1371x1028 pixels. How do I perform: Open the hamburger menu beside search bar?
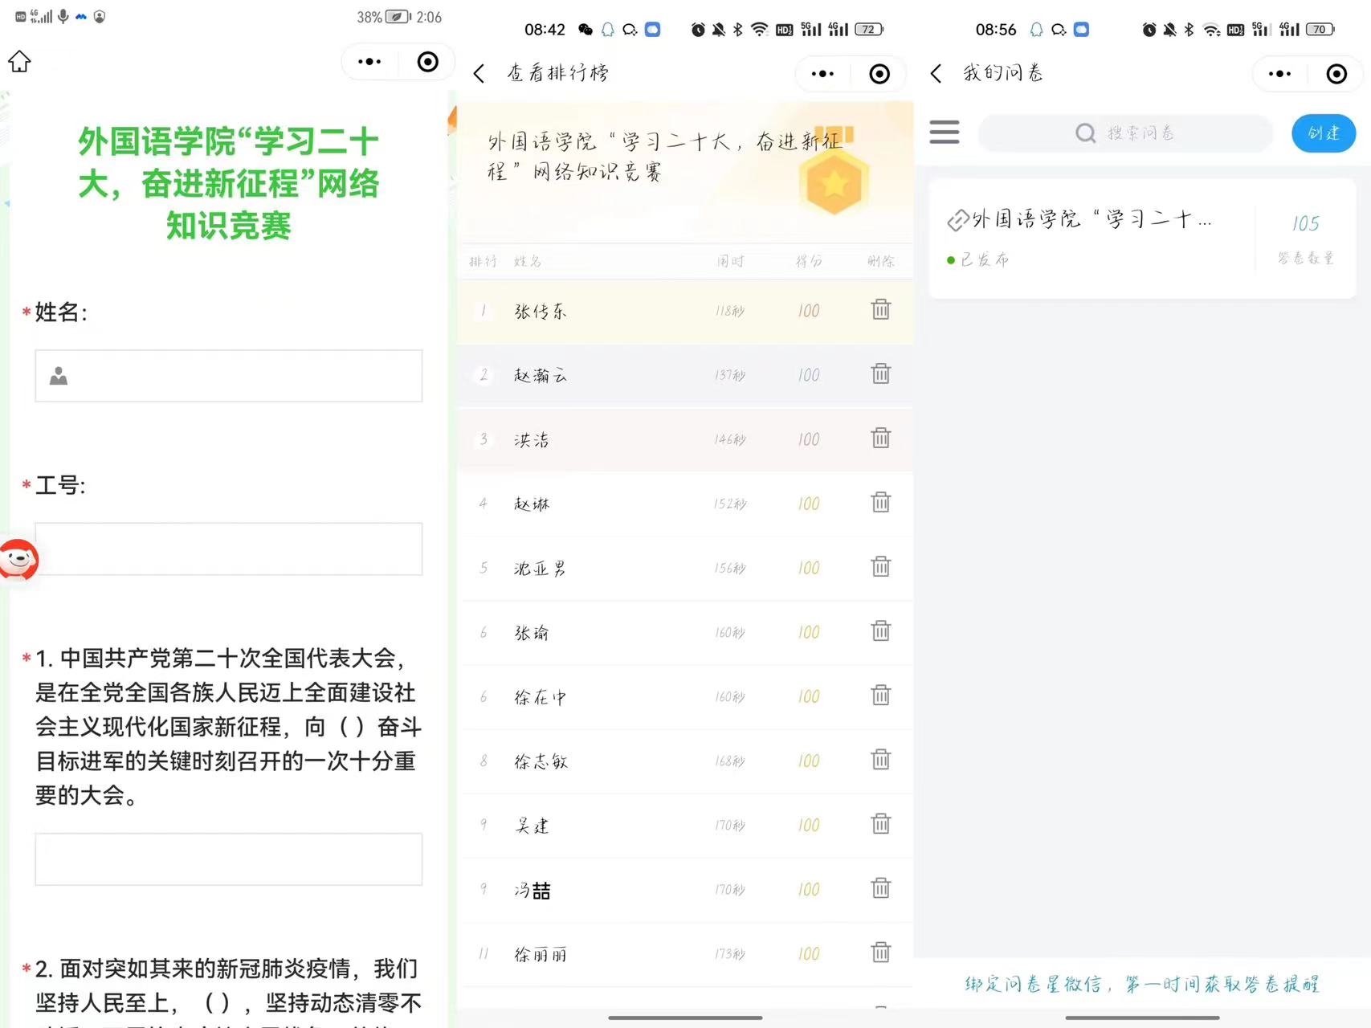[945, 133]
